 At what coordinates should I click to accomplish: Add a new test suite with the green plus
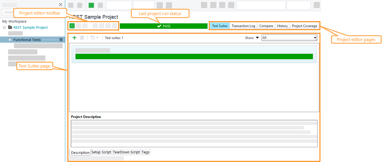74,37
